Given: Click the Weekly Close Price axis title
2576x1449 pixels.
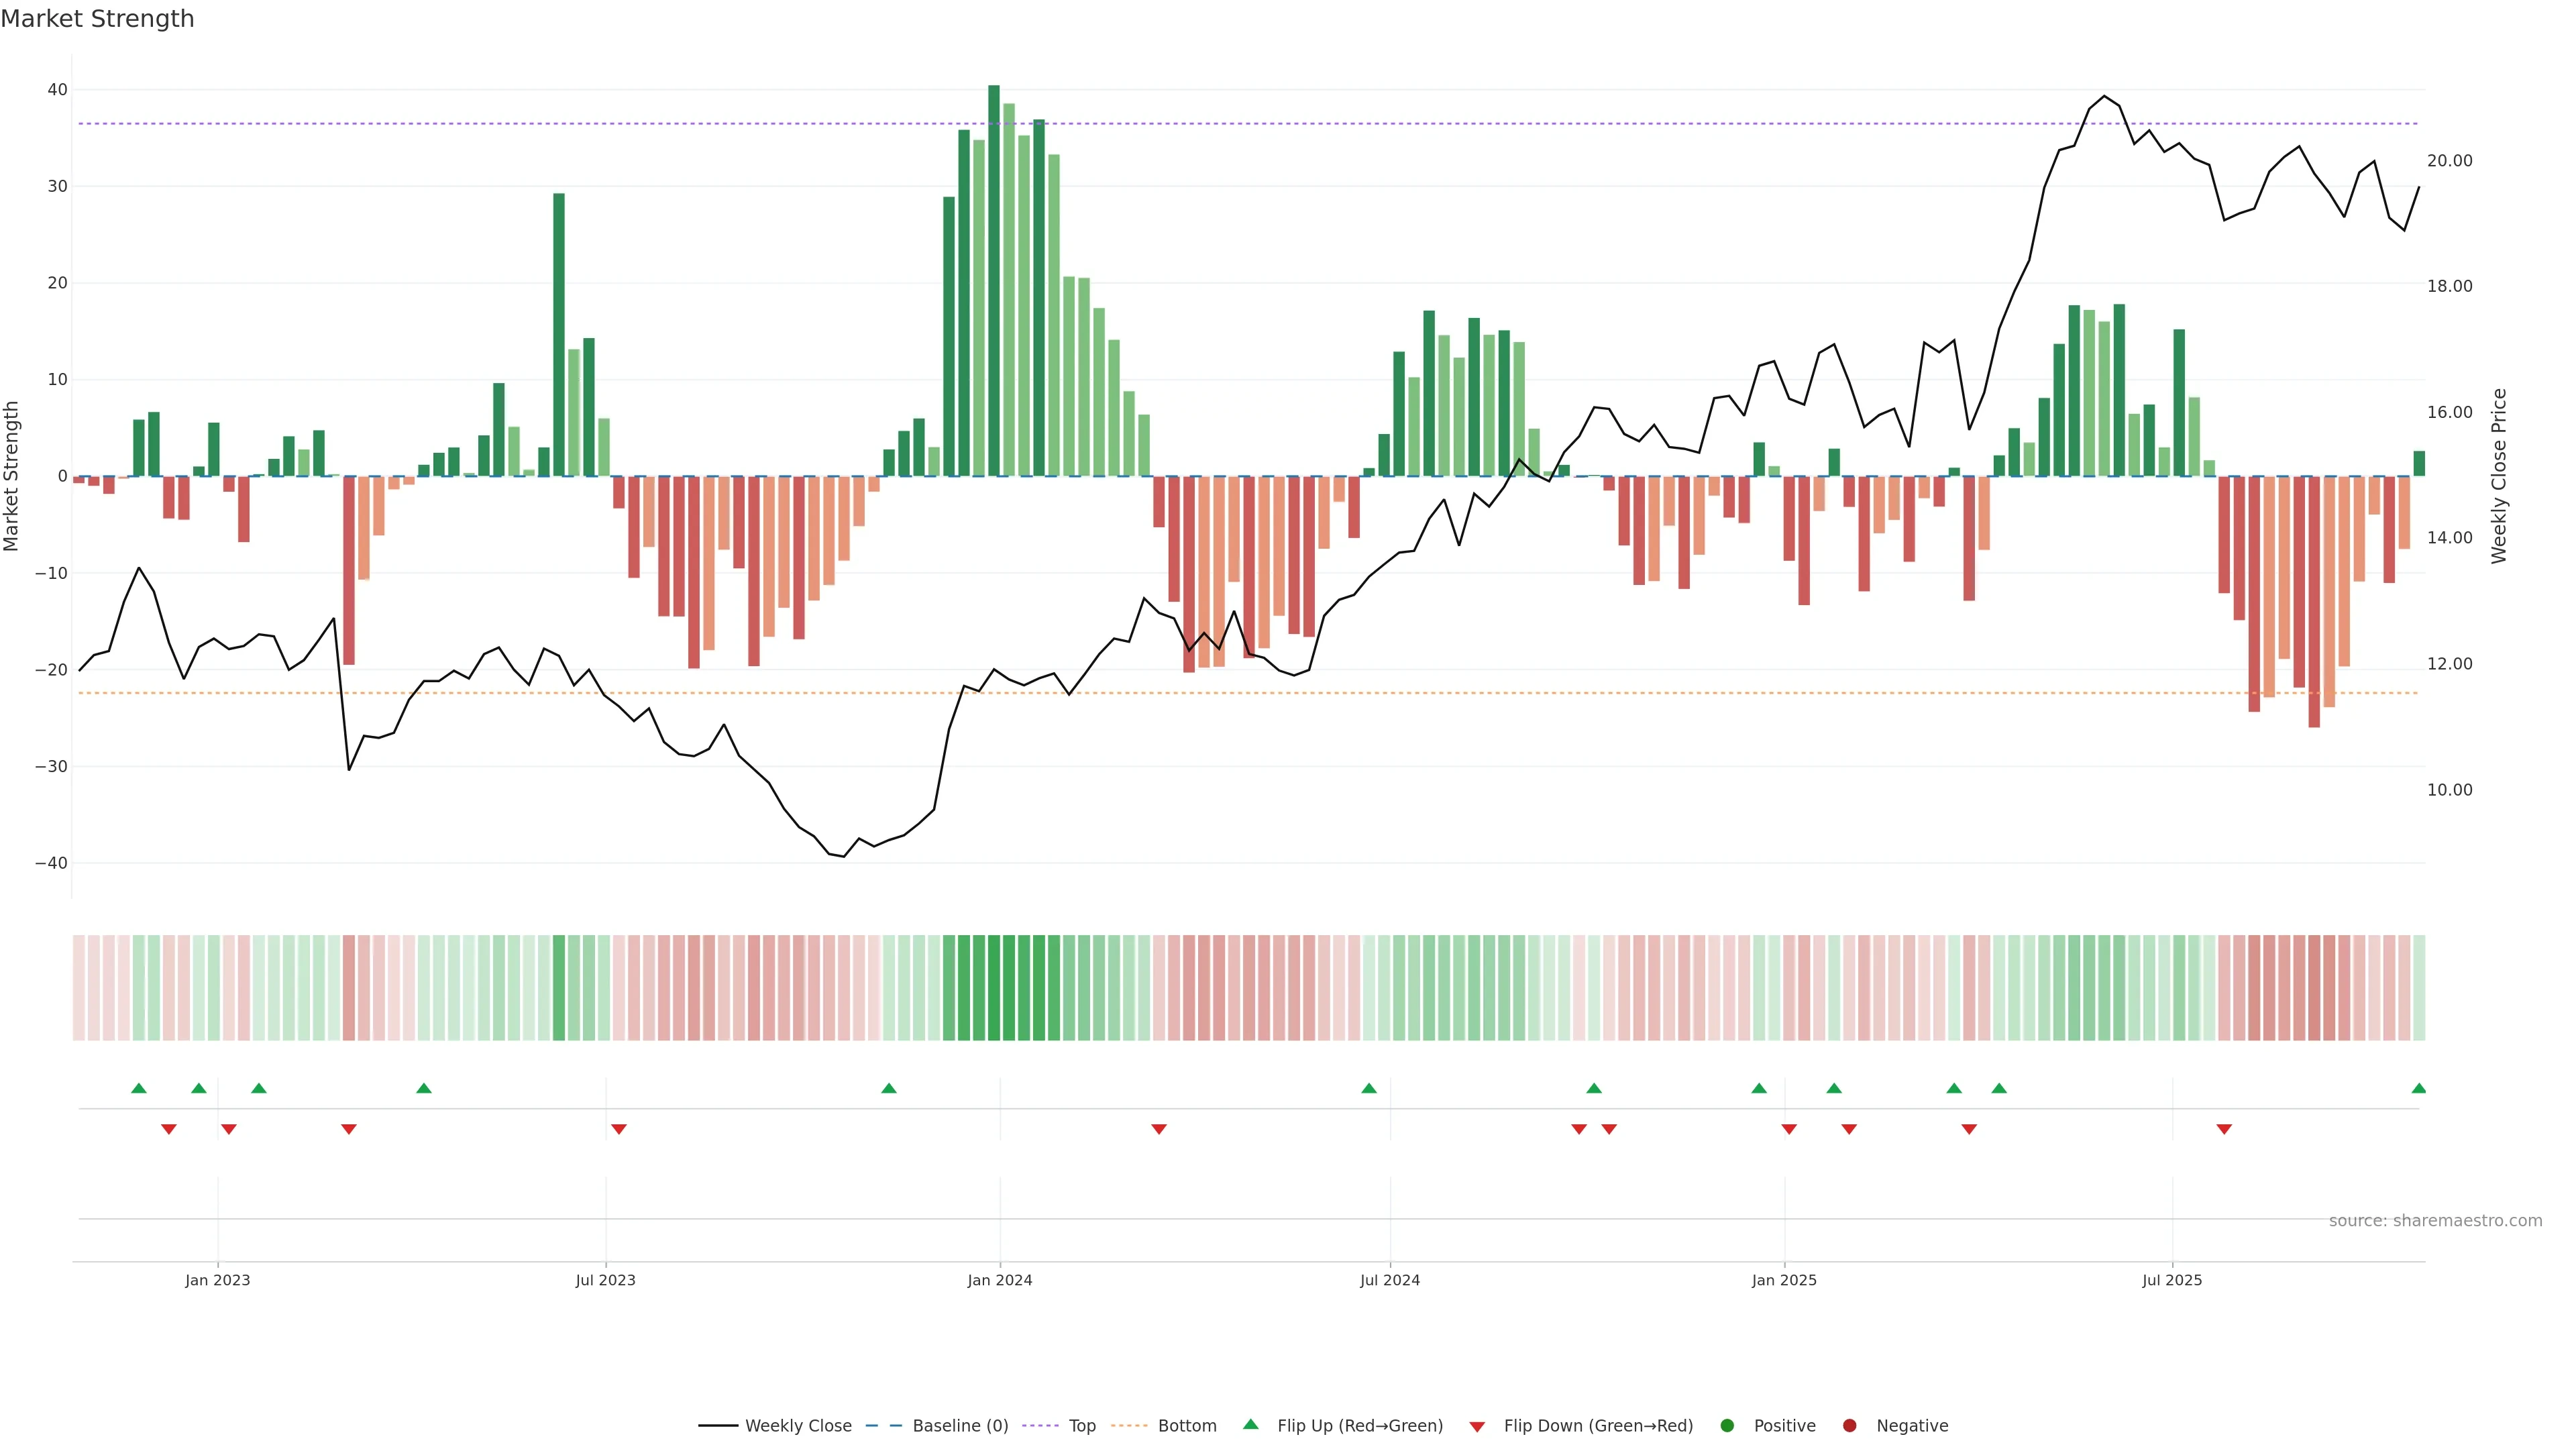Looking at the screenshot, I should [2499, 476].
